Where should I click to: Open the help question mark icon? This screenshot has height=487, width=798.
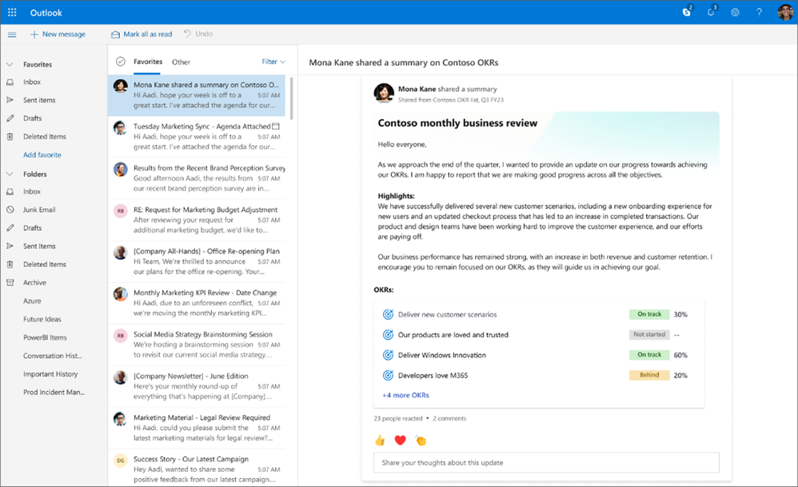click(x=759, y=12)
